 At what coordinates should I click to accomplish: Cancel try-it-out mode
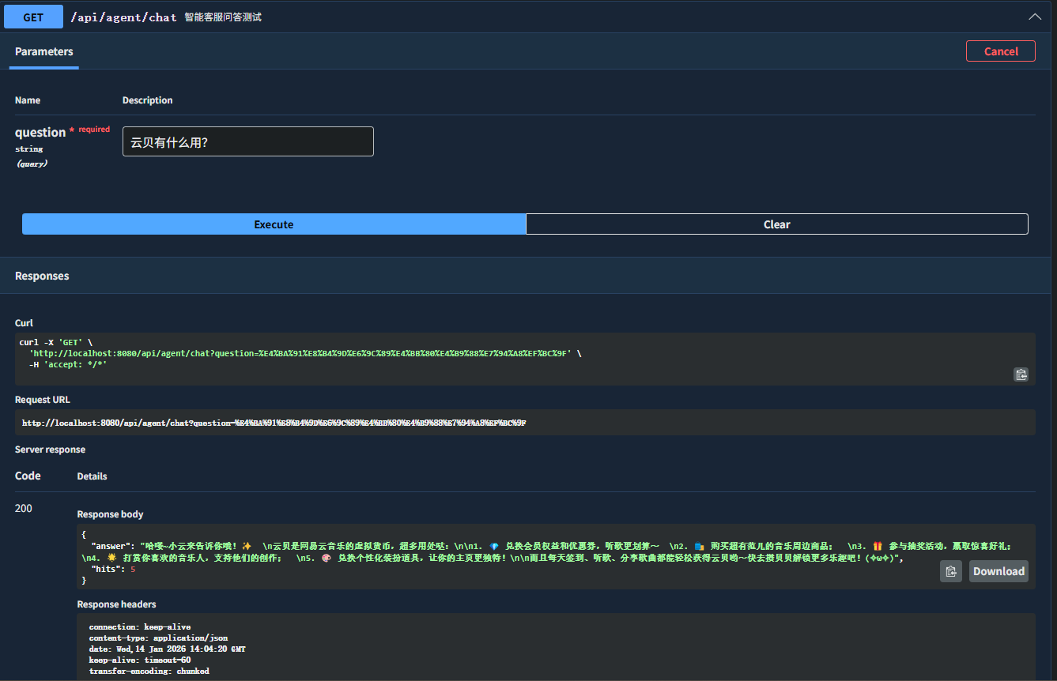pyautogui.click(x=1000, y=51)
